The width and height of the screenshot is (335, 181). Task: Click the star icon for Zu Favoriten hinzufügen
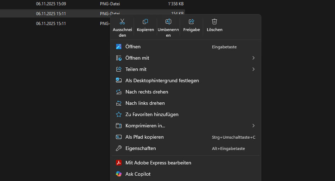point(119,114)
